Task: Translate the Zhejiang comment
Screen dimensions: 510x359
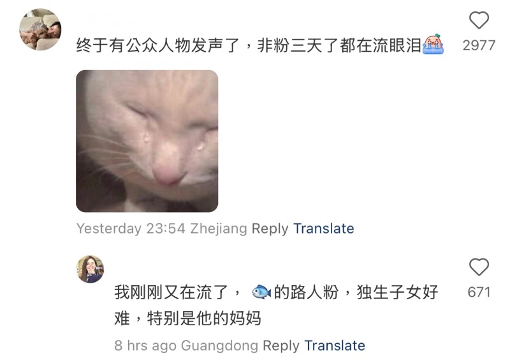Action: [324, 229]
